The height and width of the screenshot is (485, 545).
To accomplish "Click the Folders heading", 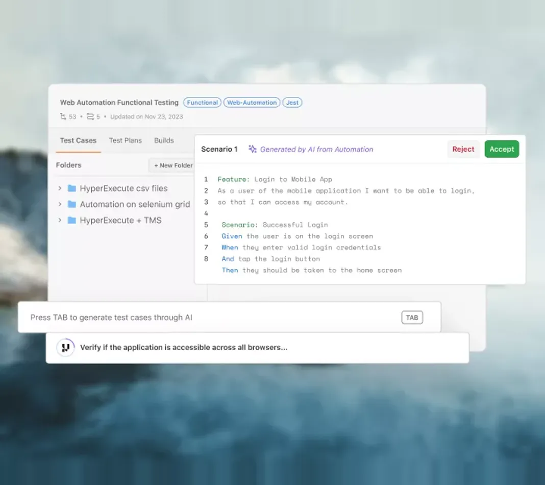I will (x=68, y=165).
